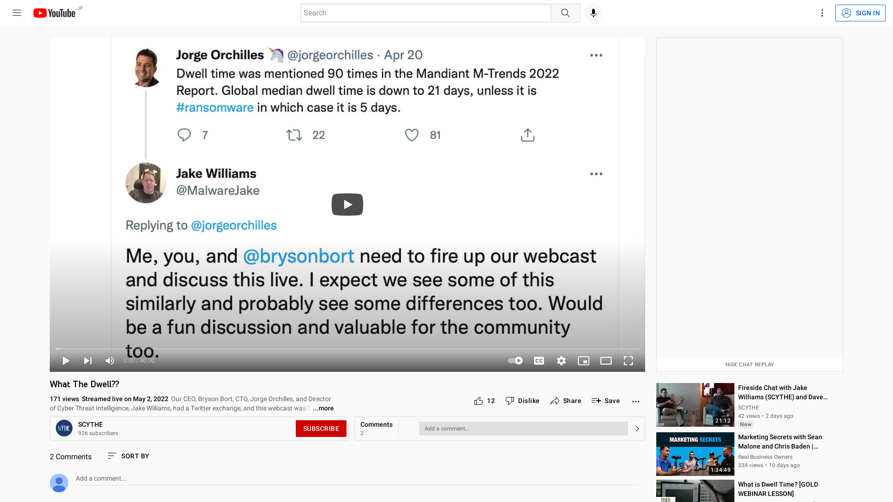893x502 pixels.
Task: Open the settings three-dot menu in header
Action: point(822,13)
